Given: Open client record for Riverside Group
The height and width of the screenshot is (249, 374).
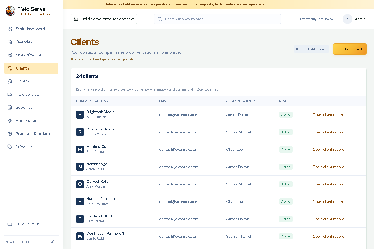Looking at the screenshot, I should point(328,132).
